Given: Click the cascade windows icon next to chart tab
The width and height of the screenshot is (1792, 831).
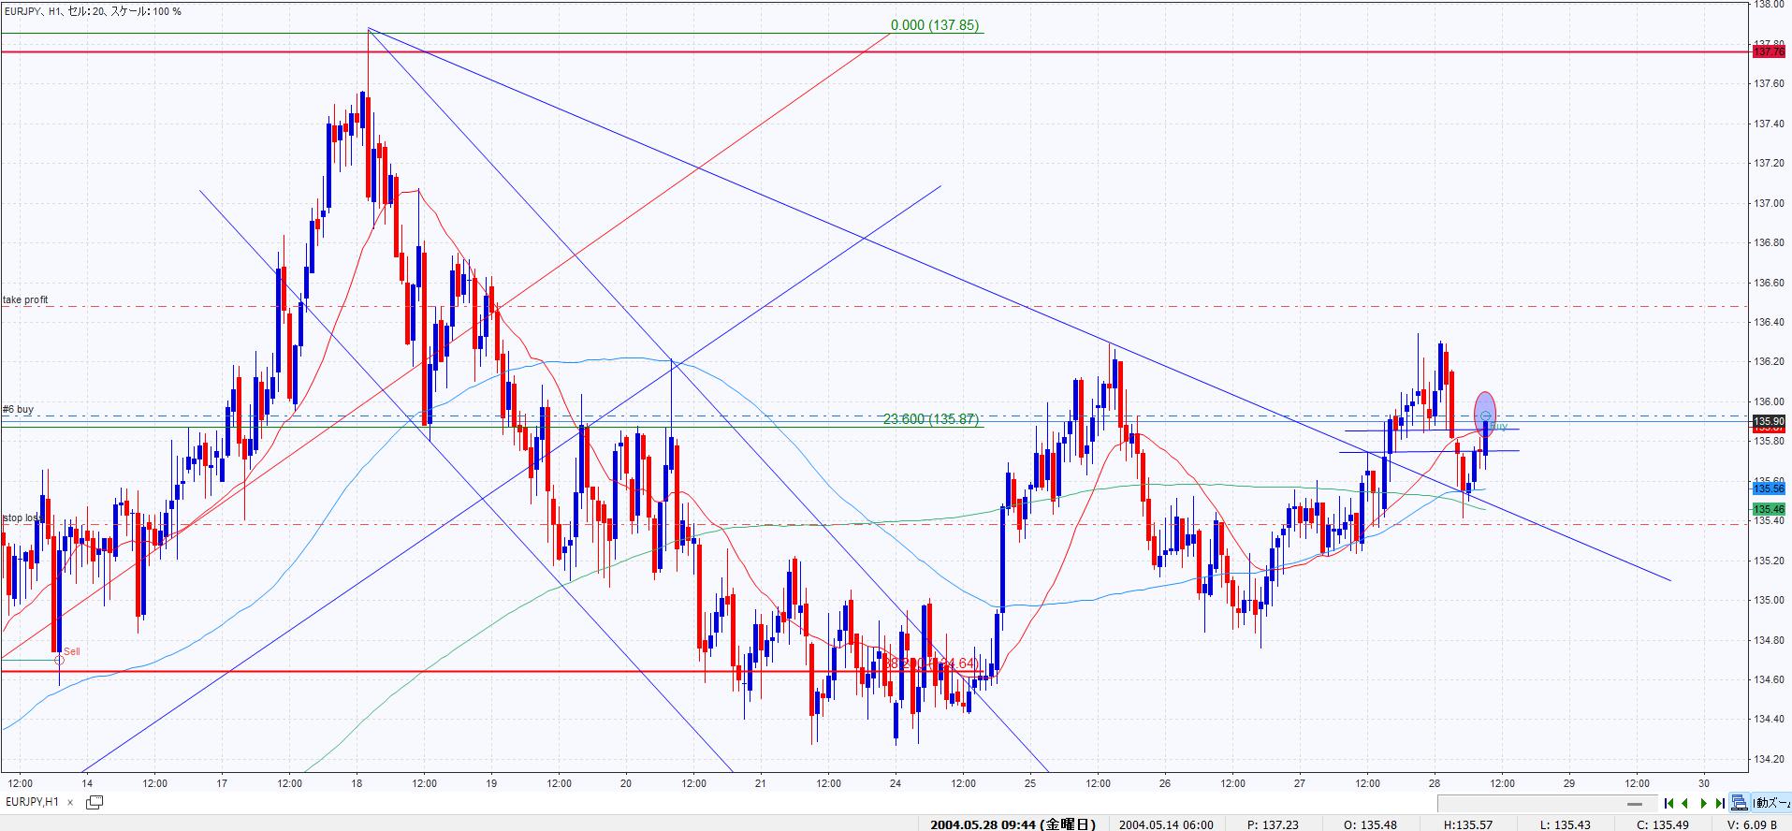Looking at the screenshot, I should pos(95,802).
